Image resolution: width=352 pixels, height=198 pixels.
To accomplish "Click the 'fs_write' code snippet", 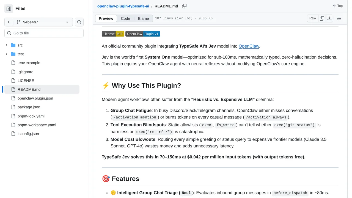I will [x=226, y=125].
